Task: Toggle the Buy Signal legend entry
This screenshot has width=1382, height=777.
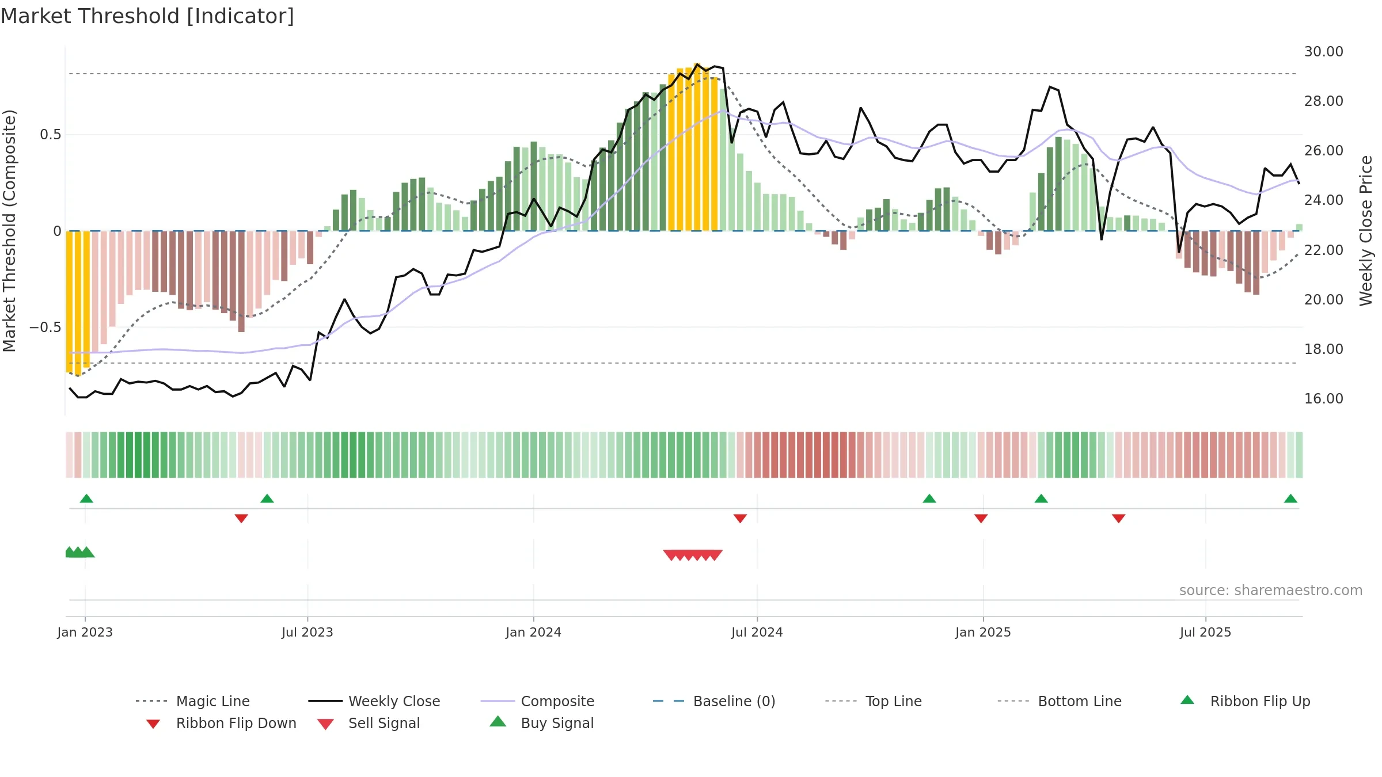Action: (541, 723)
